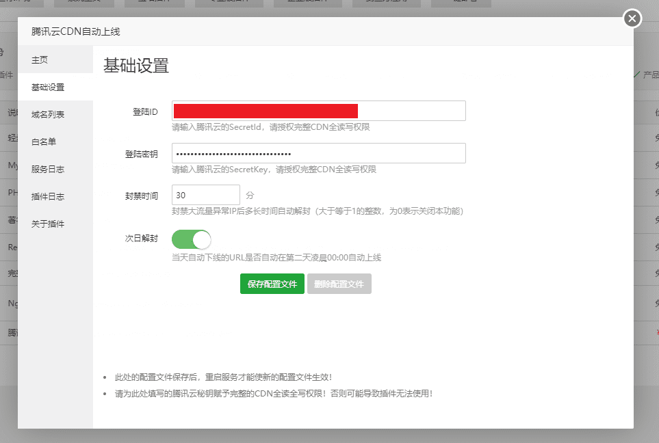Close the 腾讯云CDN自动上线 dialog

[632, 18]
